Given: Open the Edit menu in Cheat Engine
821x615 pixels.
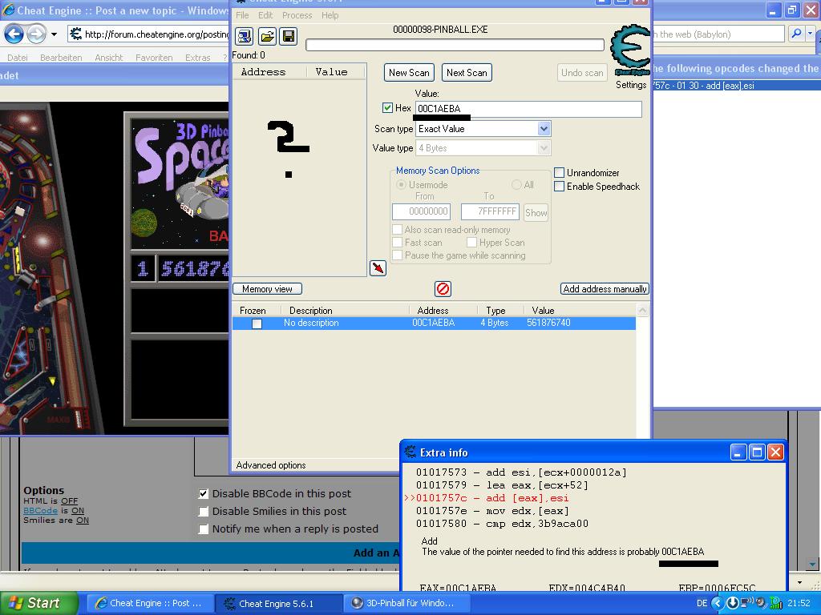Looking at the screenshot, I should [265, 15].
